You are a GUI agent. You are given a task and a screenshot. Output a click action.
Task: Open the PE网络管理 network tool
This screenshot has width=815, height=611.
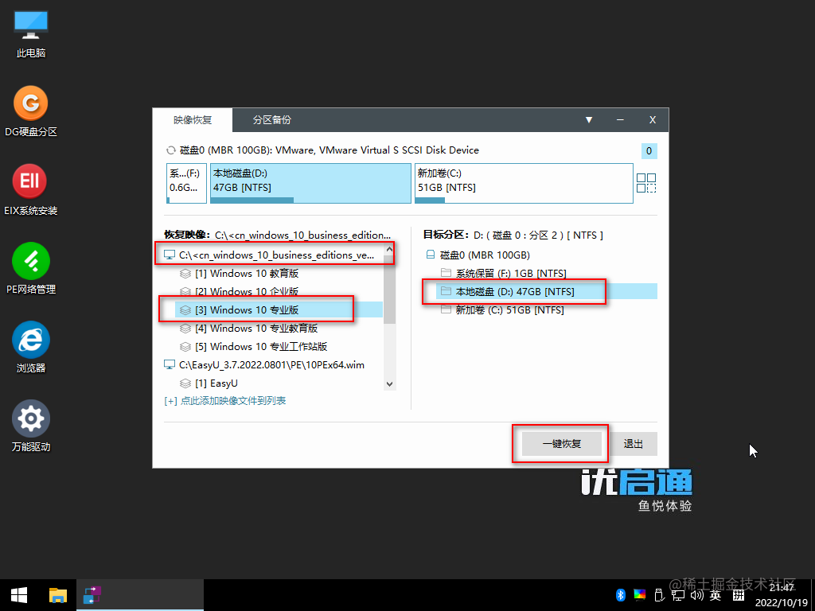click(x=29, y=261)
